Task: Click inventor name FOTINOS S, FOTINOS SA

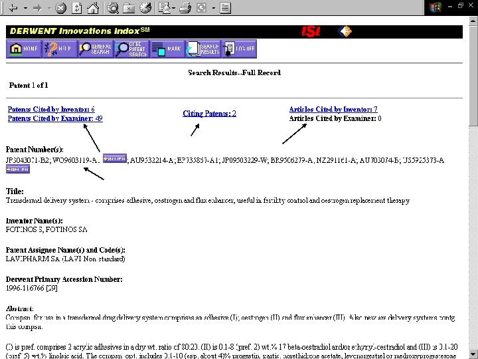Action: tap(46, 229)
